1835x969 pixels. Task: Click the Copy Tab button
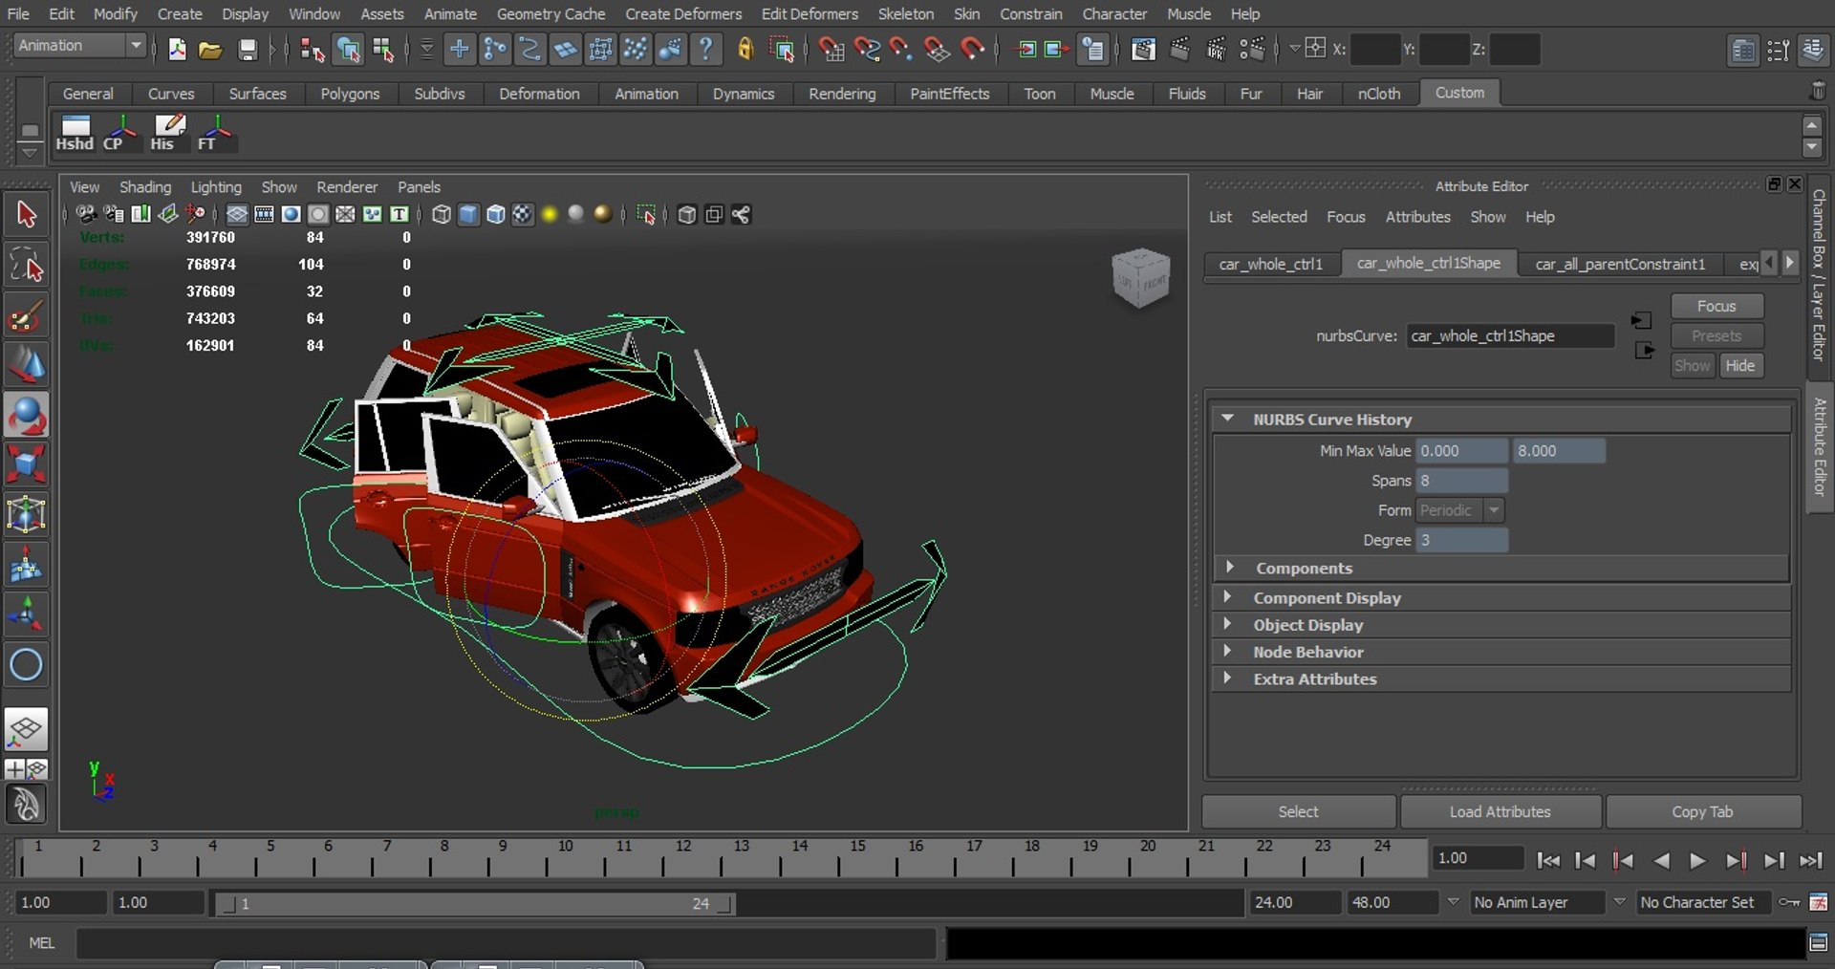1702,811
